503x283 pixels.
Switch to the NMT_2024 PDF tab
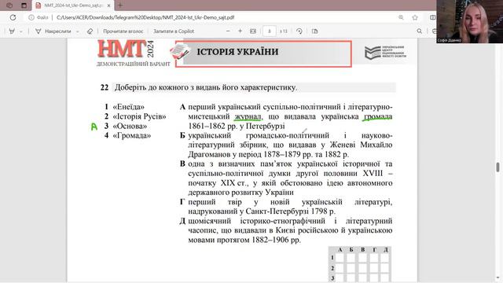point(73,6)
